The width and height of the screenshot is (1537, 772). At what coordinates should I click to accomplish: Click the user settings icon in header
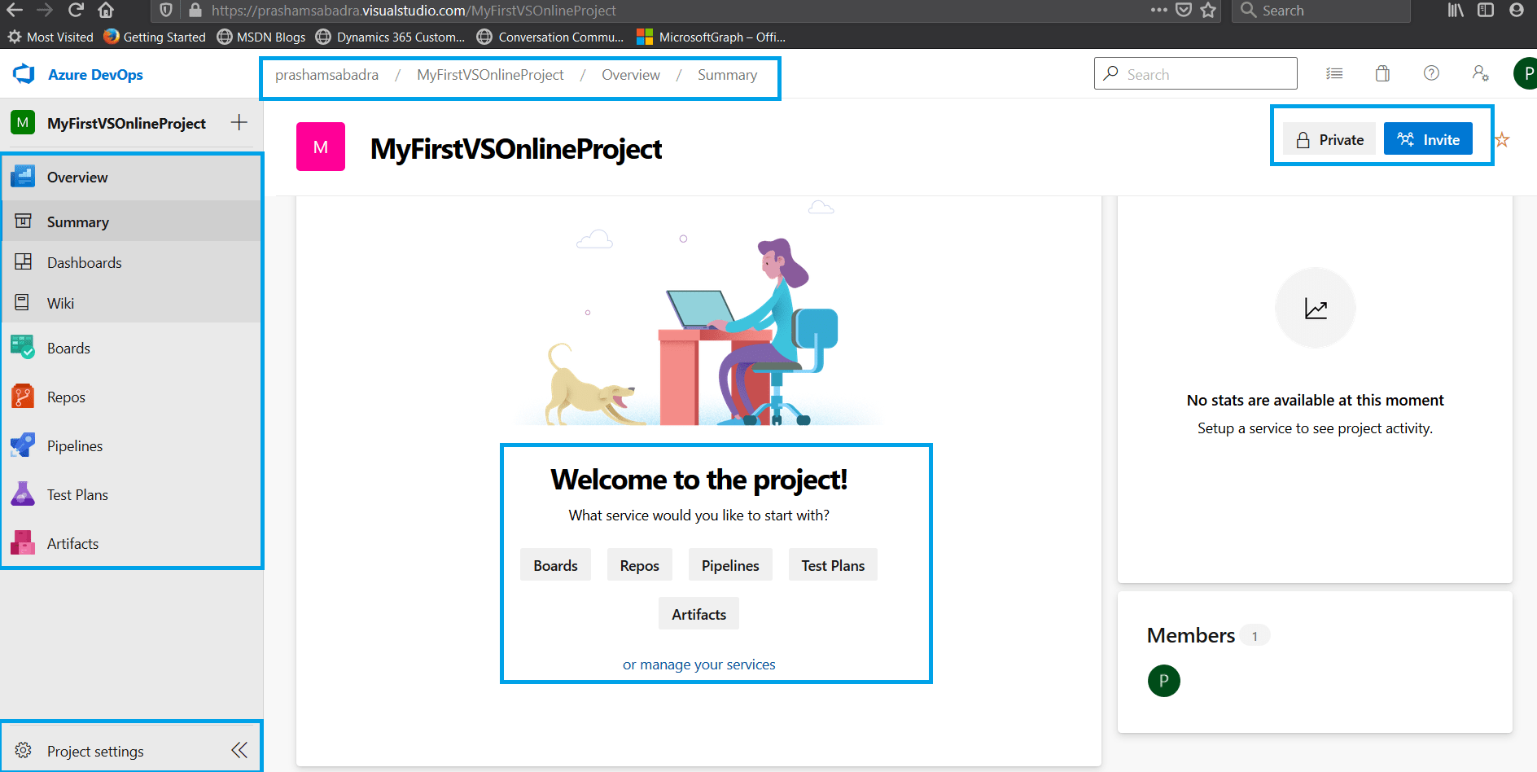(x=1480, y=73)
